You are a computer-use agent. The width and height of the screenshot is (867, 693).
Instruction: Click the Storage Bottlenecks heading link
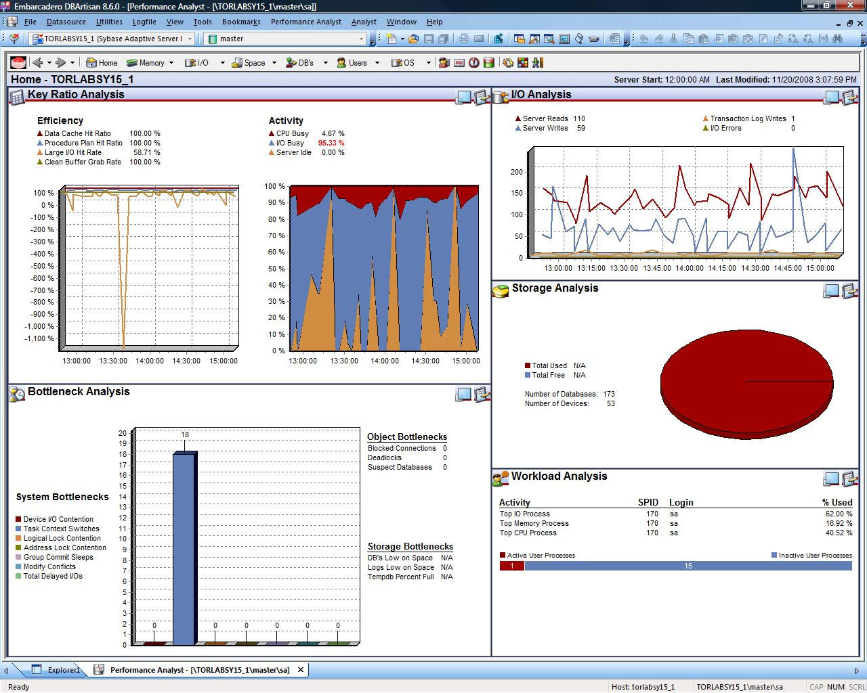coord(410,547)
